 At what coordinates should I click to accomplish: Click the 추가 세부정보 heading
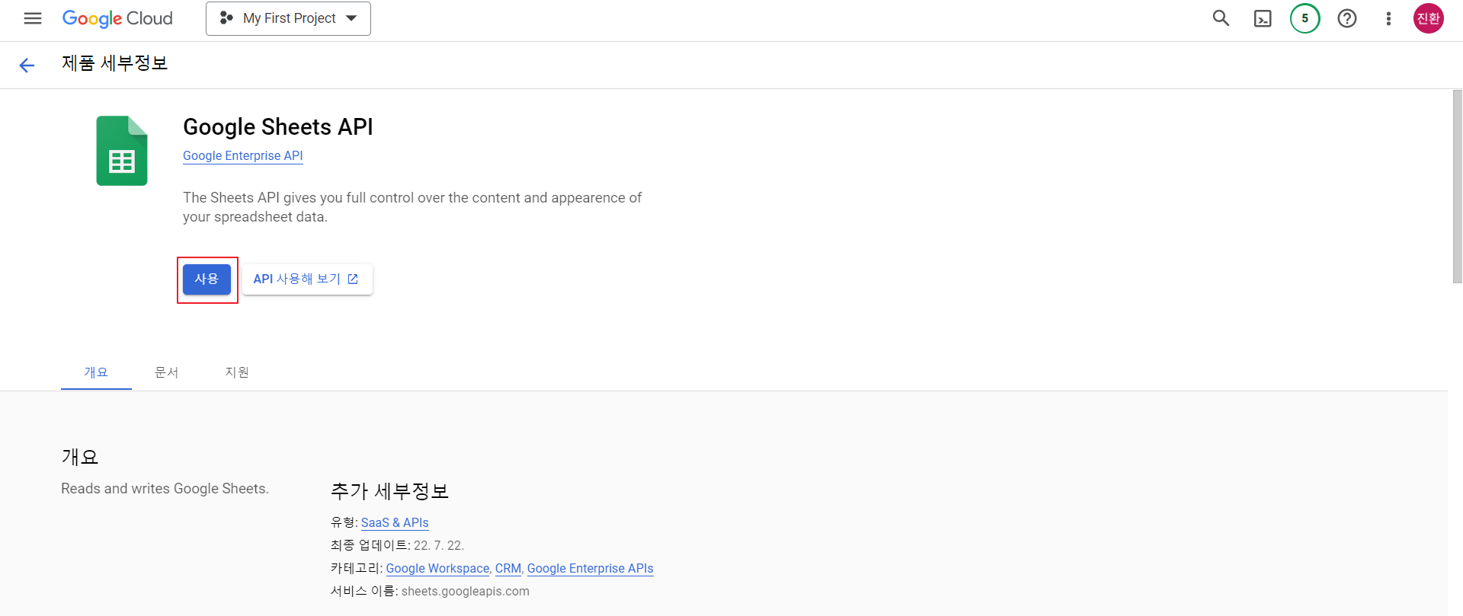pos(390,491)
